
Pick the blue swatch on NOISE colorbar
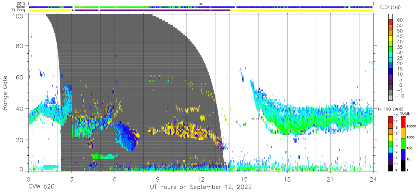point(403,155)
